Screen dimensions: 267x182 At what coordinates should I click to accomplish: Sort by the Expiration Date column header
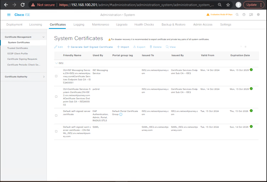tap(240, 55)
